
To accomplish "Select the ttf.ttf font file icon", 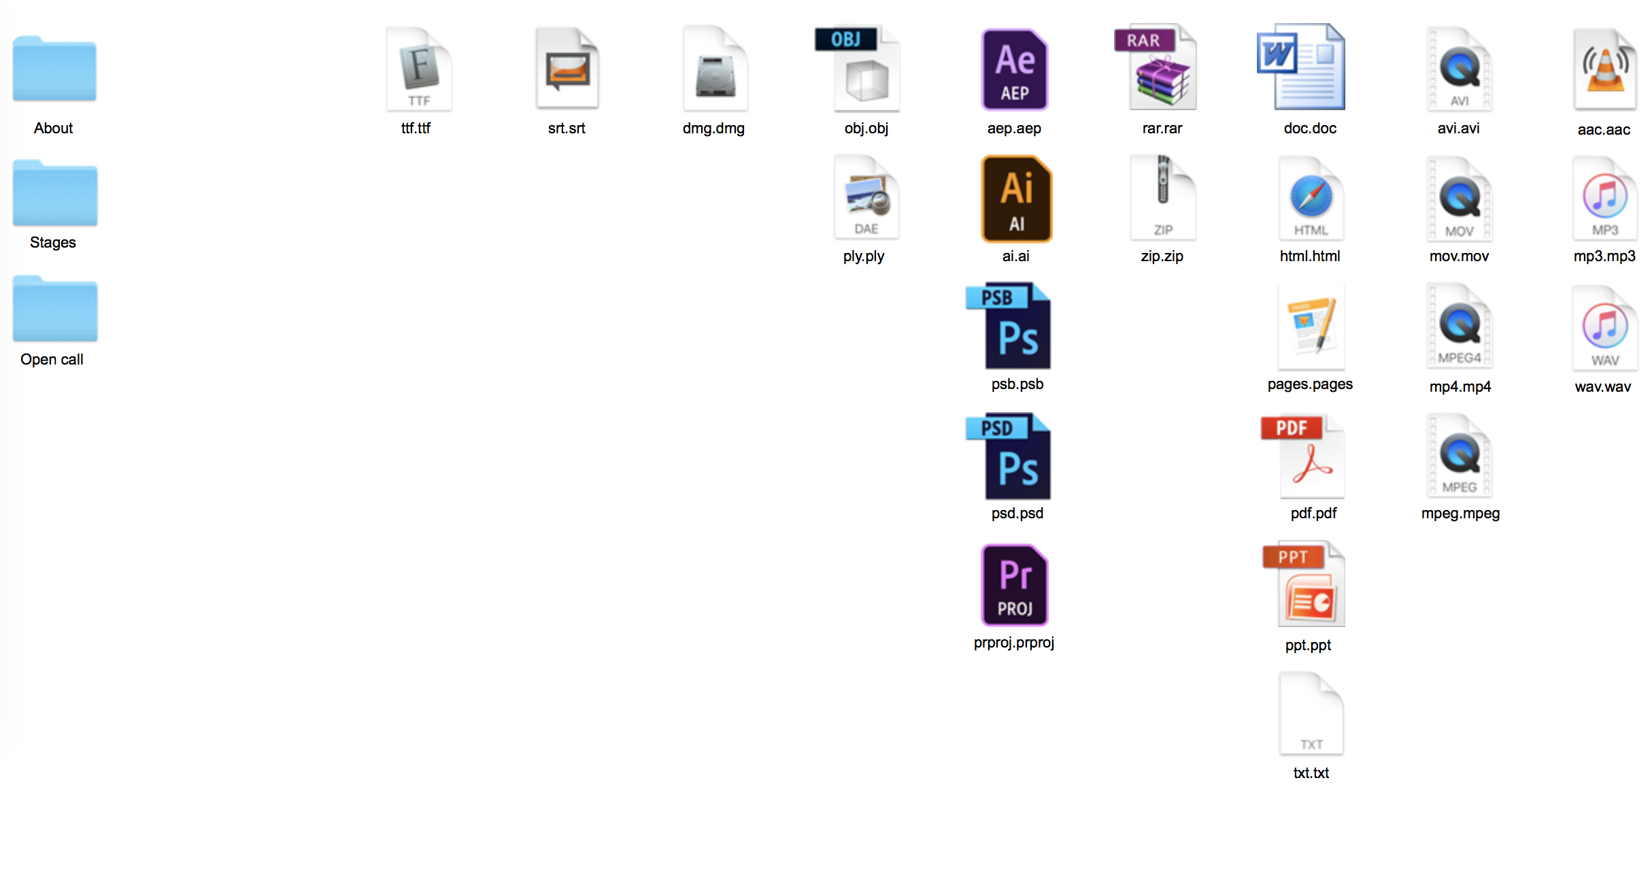I will tap(419, 69).
